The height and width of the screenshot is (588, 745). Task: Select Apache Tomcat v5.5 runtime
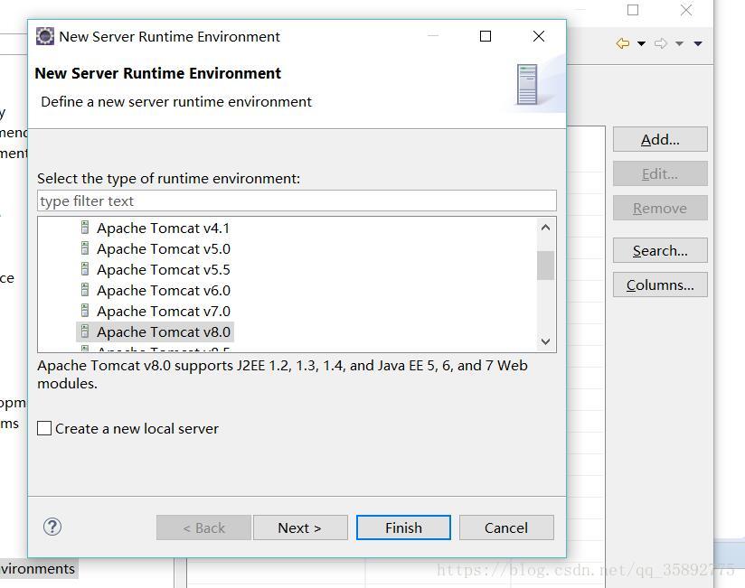click(164, 270)
